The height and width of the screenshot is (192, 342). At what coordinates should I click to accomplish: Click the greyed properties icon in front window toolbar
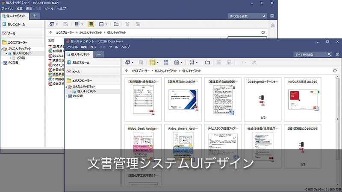tap(141, 63)
